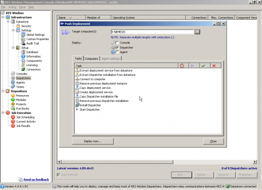Screen dimensions: 262x190
Task: Select the Modules green arrow icon
Action: [13, 100]
